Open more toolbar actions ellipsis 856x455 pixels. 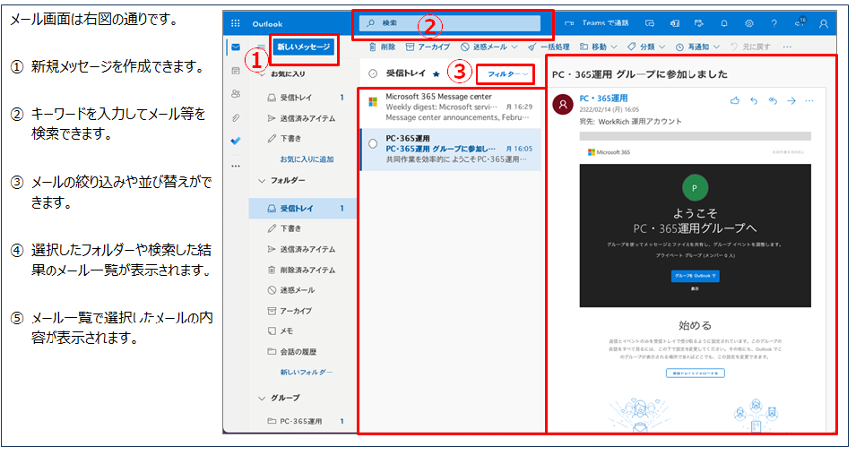point(787,47)
